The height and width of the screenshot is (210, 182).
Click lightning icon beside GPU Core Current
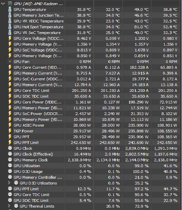[x=10, y=67]
